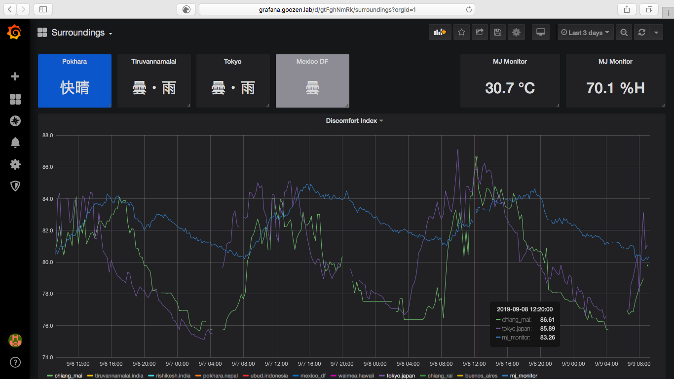
Task: Select the Pokhara weather panel
Action: (75, 81)
